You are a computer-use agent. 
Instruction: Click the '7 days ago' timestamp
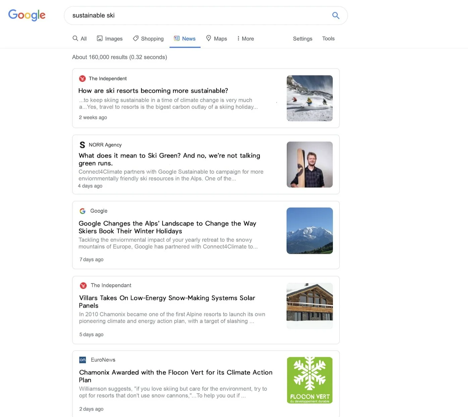pos(92,260)
